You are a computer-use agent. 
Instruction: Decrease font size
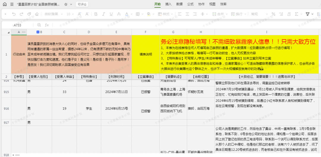[x=87, y=14]
